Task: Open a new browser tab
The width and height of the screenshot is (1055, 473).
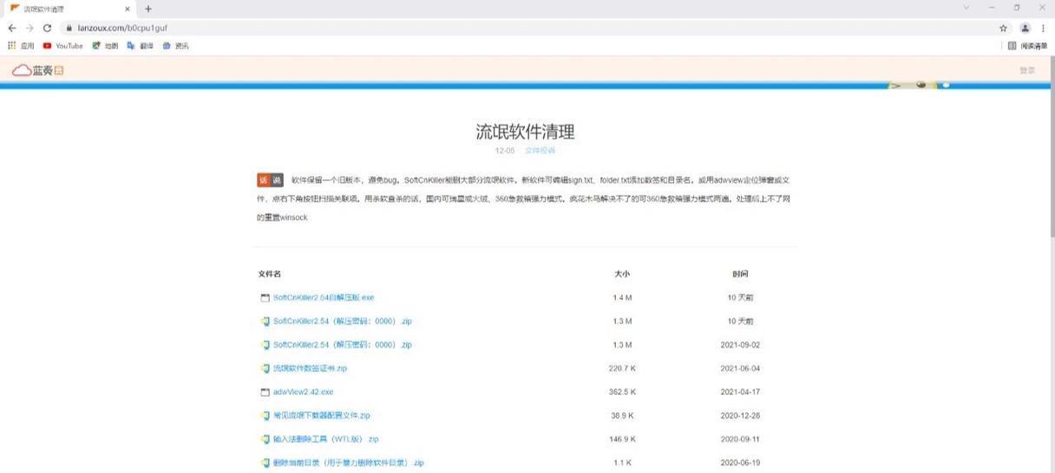Action: coord(148,9)
